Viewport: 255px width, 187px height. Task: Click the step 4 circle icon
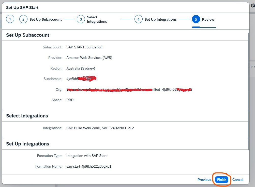click(x=138, y=19)
